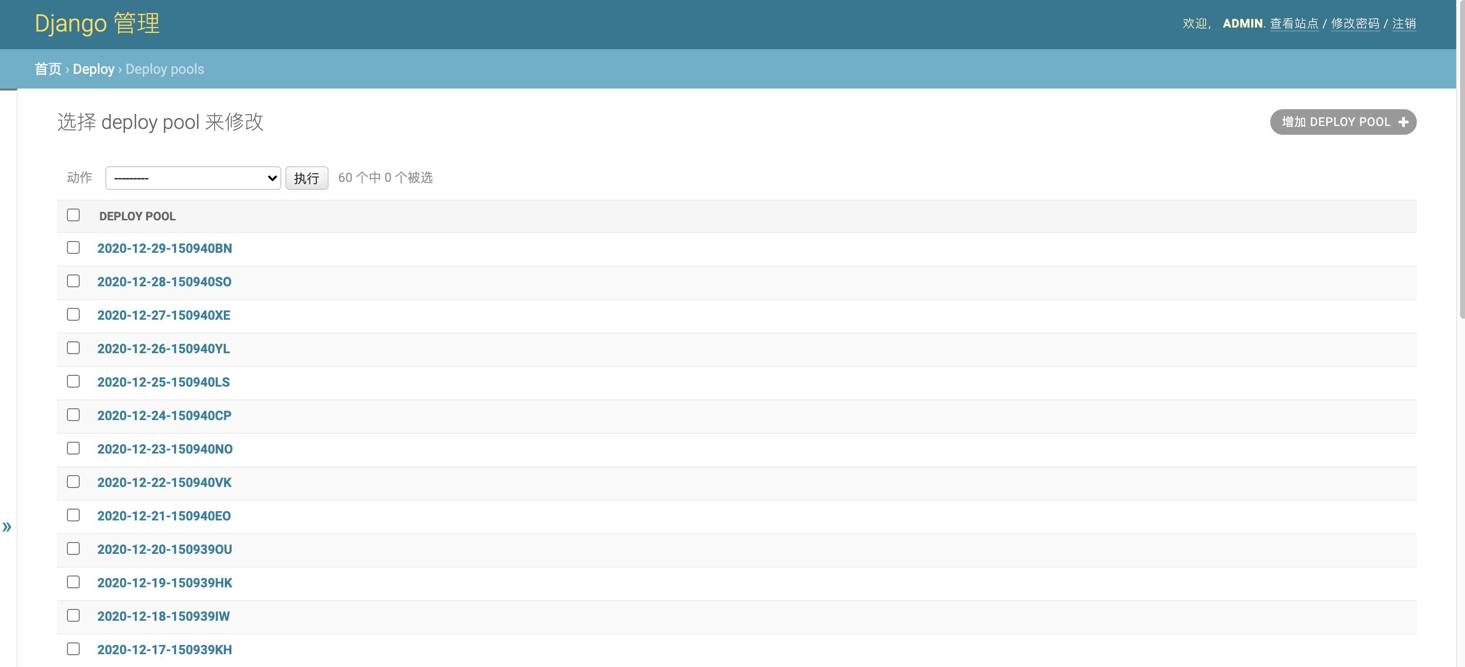Open the 查看站点 link

tap(1294, 23)
